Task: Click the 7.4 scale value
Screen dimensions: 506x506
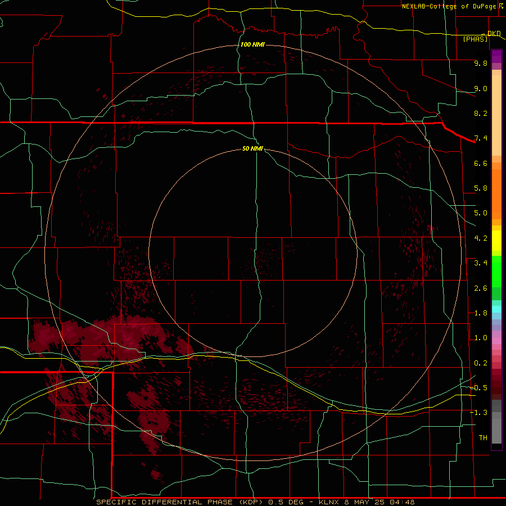Action: pyautogui.click(x=481, y=138)
